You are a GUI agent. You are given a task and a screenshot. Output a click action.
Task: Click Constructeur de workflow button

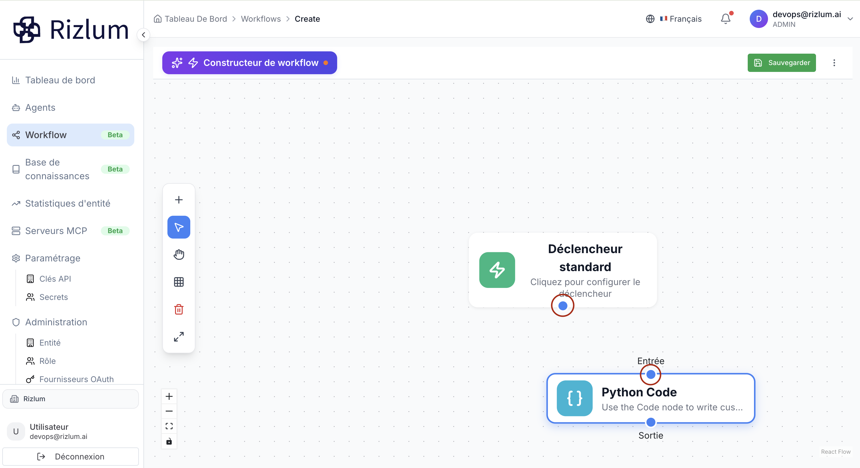(249, 63)
